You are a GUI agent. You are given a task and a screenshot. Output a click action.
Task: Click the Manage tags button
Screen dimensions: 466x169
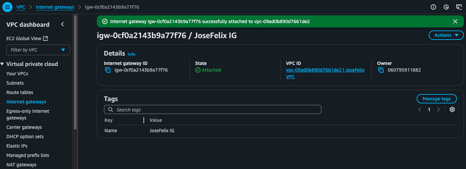pyautogui.click(x=436, y=99)
